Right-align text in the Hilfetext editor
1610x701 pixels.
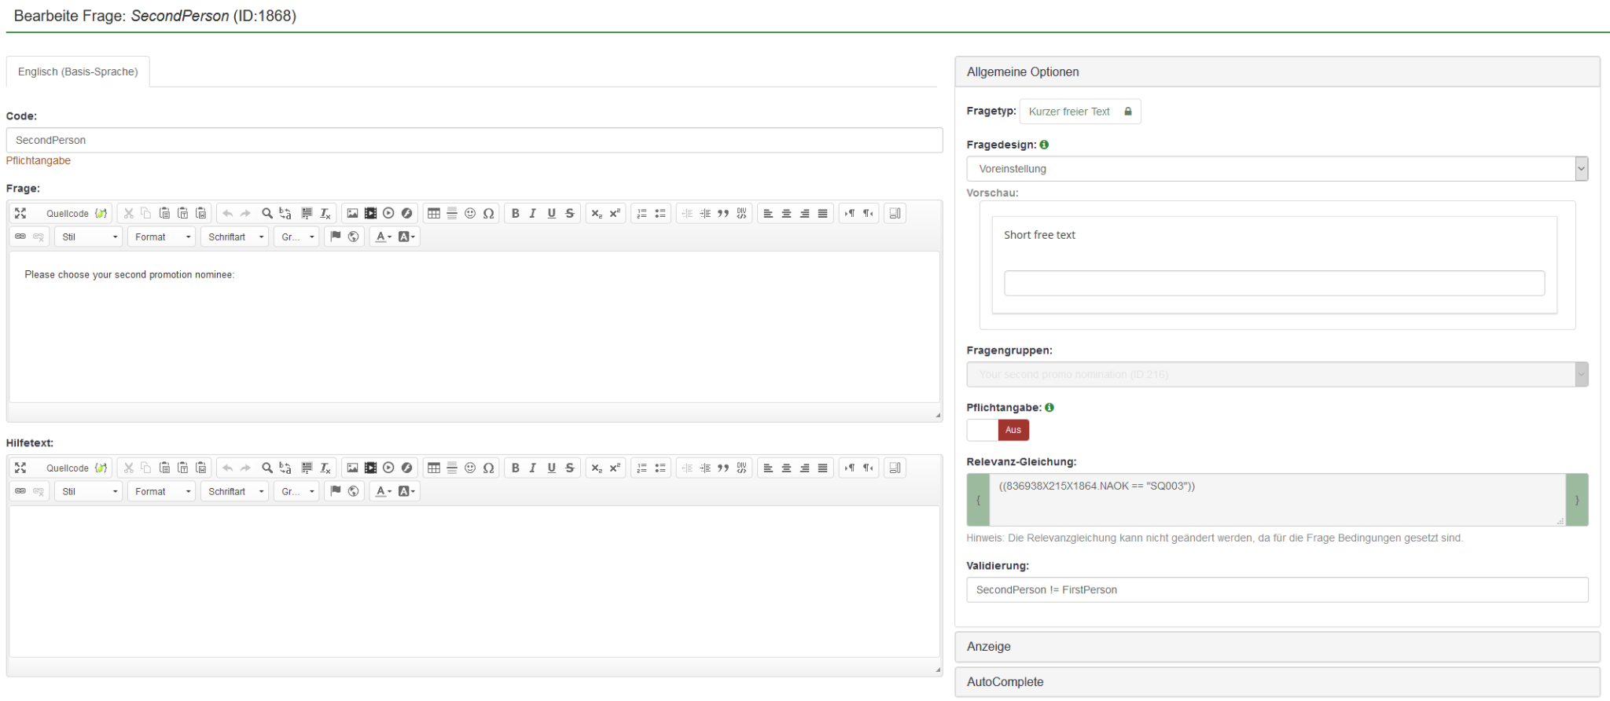click(804, 468)
